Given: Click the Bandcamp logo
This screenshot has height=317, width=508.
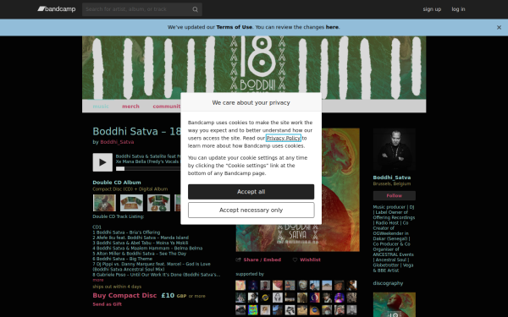Looking at the screenshot, I should coord(57,9).
